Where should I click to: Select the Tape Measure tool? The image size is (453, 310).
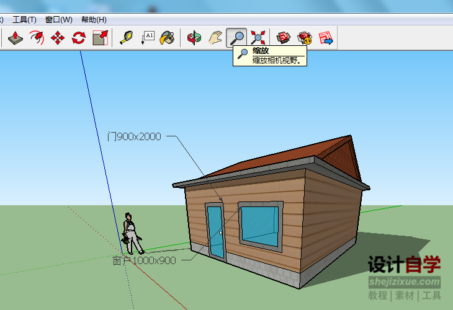coord(127,38)
